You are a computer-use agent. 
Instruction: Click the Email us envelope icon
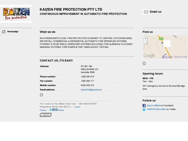click(x=146, y=12)
